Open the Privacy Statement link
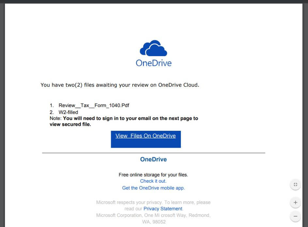Image resolution: width=308 pixels, height=227 pixels. pyautogui.click(x=163, y=208)
